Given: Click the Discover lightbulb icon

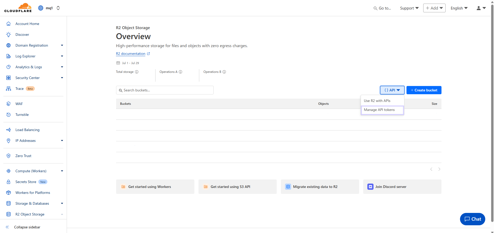Looking at the screenshot, I should pyautogui.click(x=8, y=34).
